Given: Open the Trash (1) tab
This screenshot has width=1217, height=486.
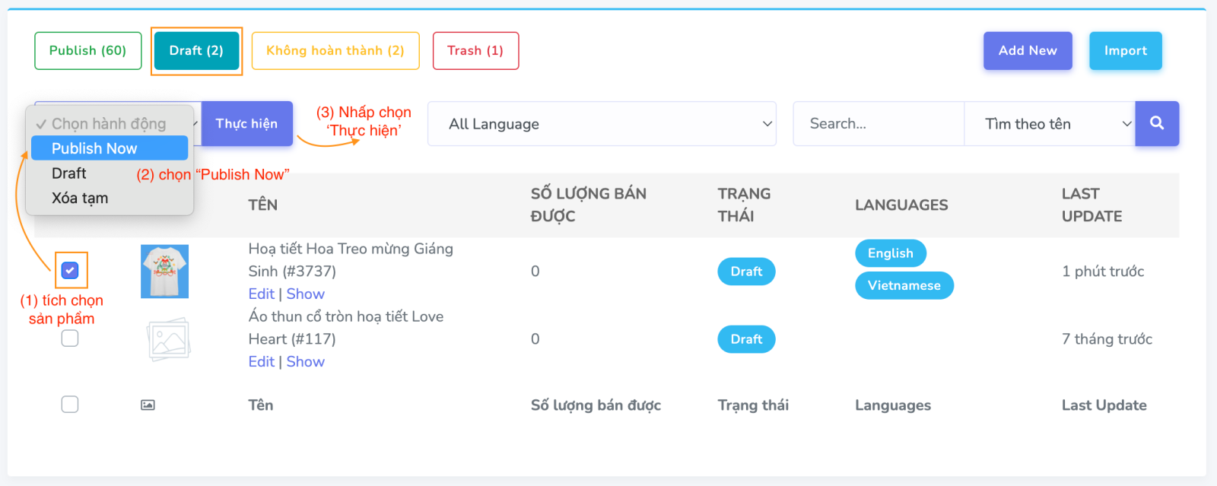Looking at the screenshot, I should (475, 51).
